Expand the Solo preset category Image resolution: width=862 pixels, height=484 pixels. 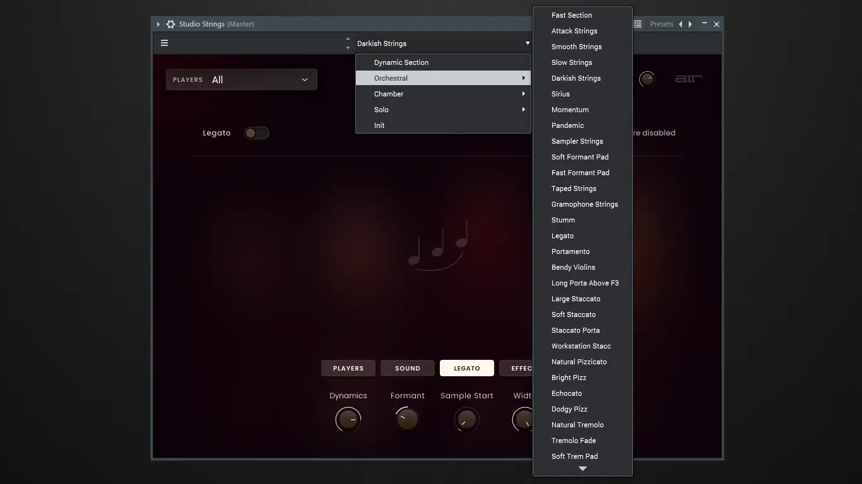[x=443, y=110]
